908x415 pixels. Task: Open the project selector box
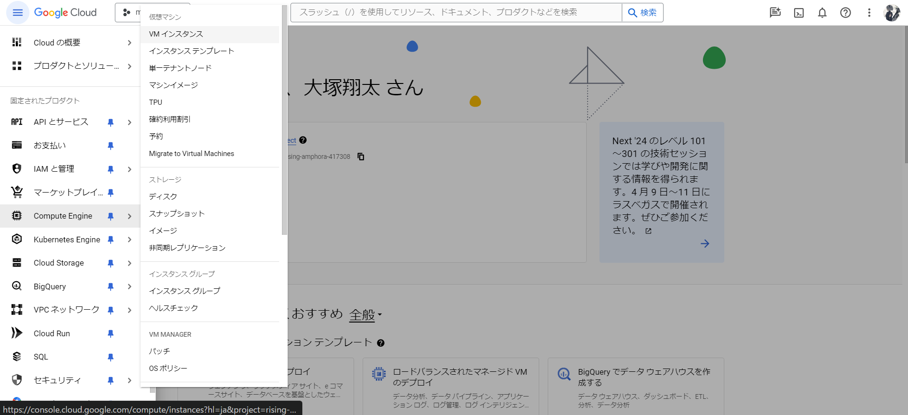(128, 13)
